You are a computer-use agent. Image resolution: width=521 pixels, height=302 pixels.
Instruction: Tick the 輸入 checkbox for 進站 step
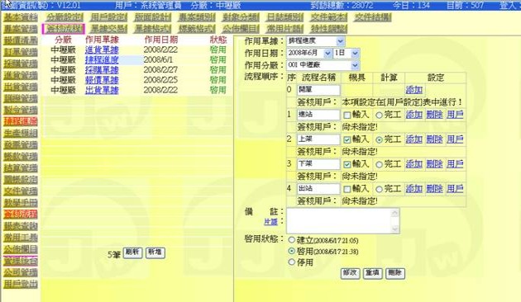(x=347, y=115)
